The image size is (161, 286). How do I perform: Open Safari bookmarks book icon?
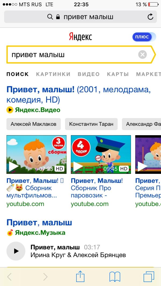115,277
